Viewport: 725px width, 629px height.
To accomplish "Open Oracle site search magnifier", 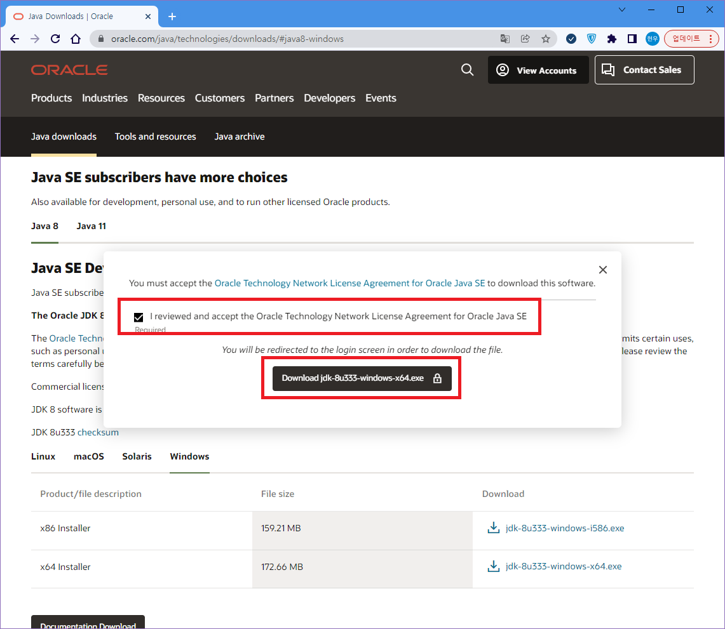I will coord(468,70).
